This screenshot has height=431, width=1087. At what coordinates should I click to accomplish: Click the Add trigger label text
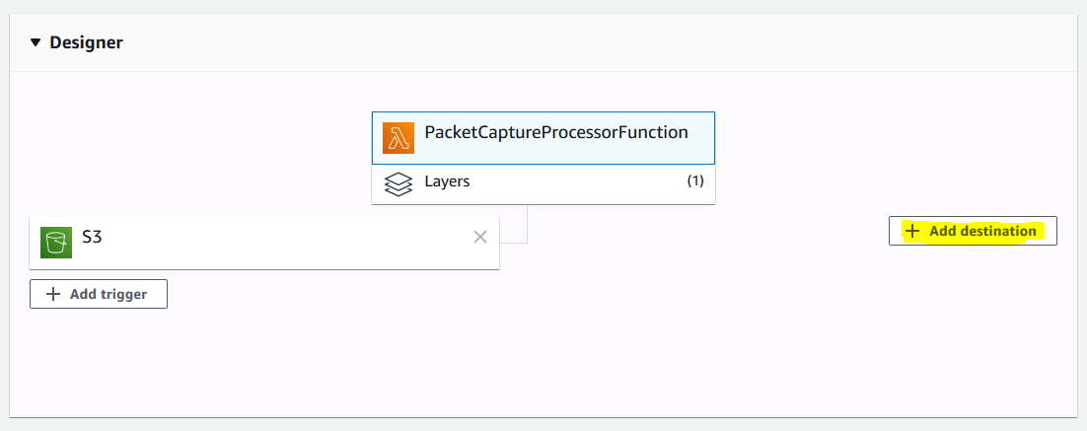click(x=109, y=294)
